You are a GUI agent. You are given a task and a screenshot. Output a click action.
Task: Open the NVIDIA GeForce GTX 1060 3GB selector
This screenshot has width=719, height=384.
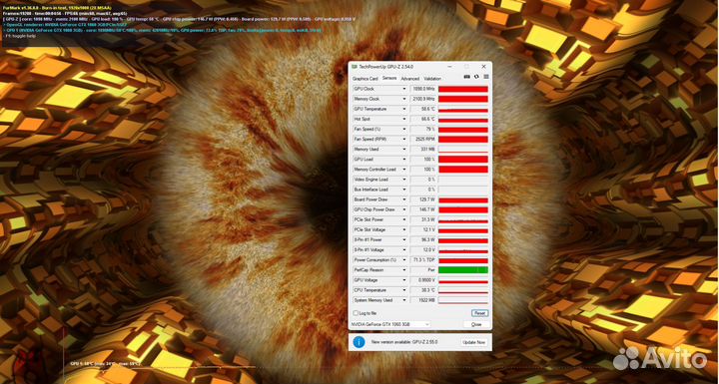[390, 324]
